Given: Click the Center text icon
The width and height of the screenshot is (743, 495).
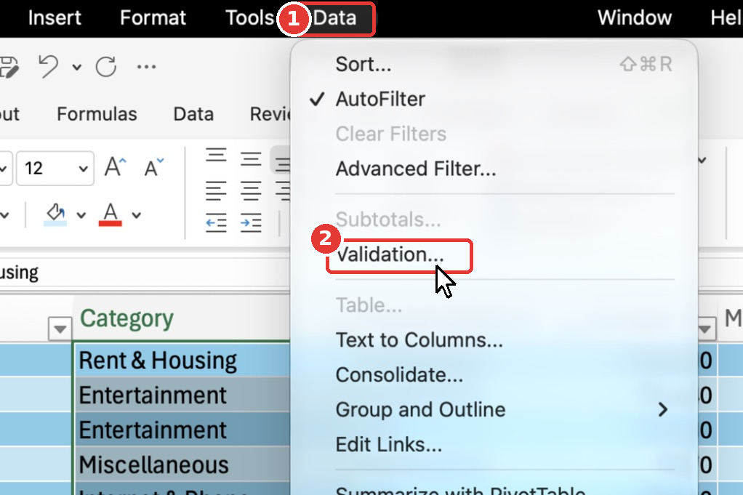Looking at the screenshot, I should click(x=251, y=191).
